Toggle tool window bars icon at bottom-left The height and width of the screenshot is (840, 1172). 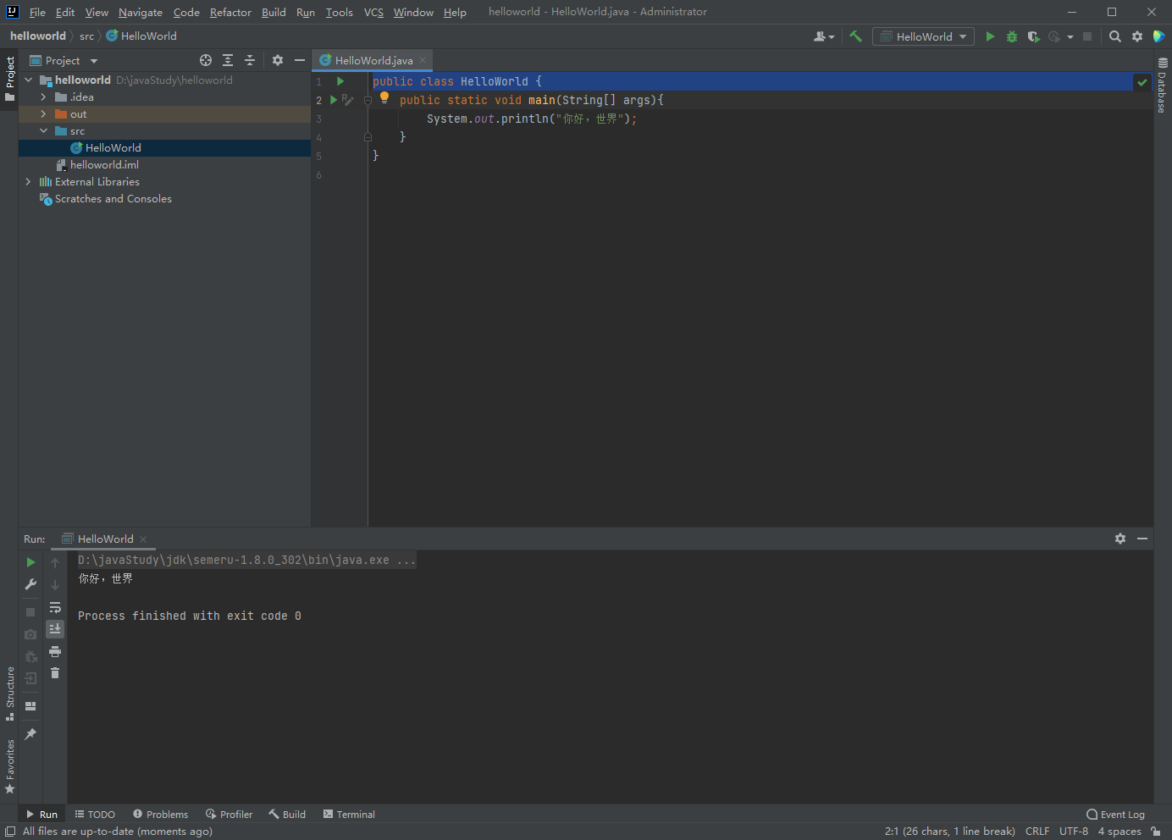tap(10, 832)
